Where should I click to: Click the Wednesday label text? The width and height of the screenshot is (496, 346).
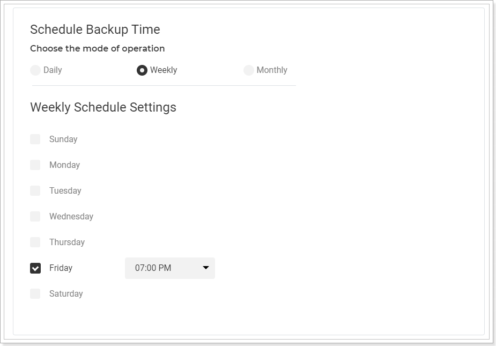71,216
